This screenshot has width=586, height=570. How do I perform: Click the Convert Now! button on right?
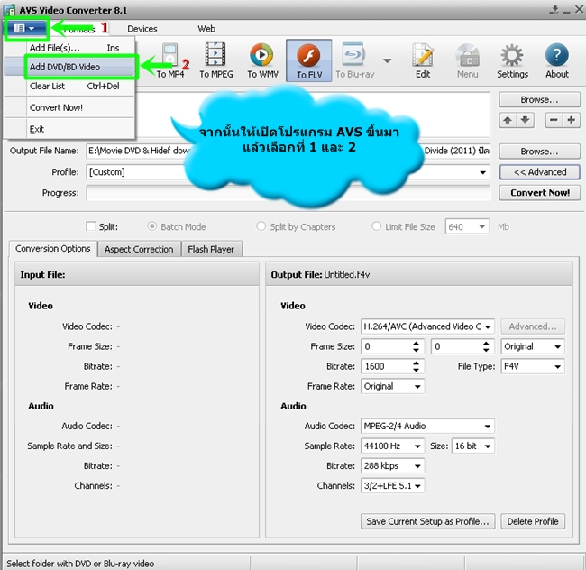tap(539, 193)
